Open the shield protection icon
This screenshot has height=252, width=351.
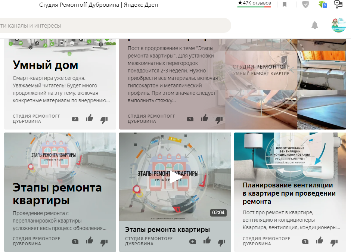(x=305, y=4)
